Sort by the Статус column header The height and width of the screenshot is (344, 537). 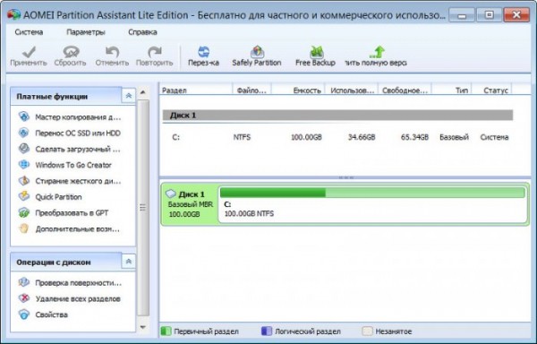tap(491, 90)
